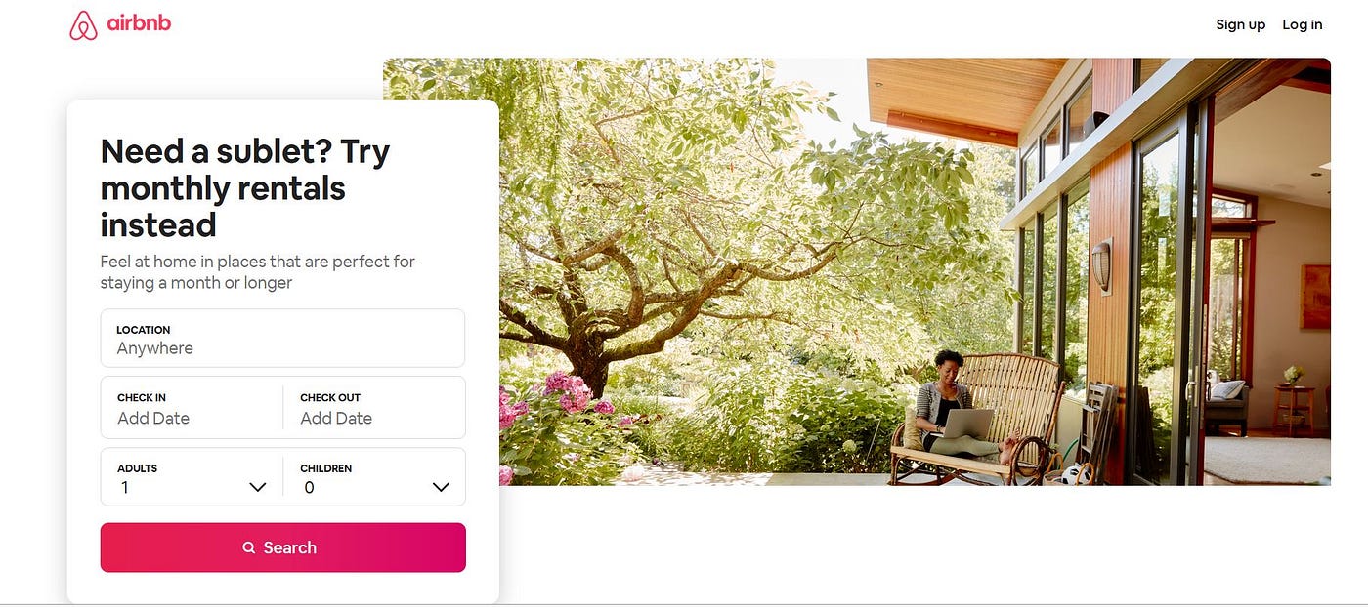Click the Check in 'Add Date' field

[x=192, y=408]
